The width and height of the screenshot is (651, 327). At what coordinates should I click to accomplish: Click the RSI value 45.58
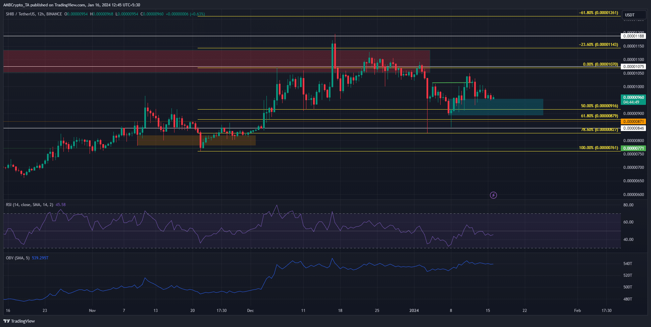click(61, 204)
